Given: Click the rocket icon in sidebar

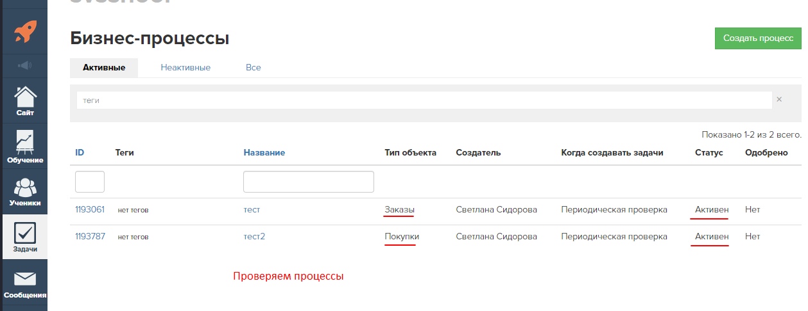Looking at the screenshot, I should 24,32.
